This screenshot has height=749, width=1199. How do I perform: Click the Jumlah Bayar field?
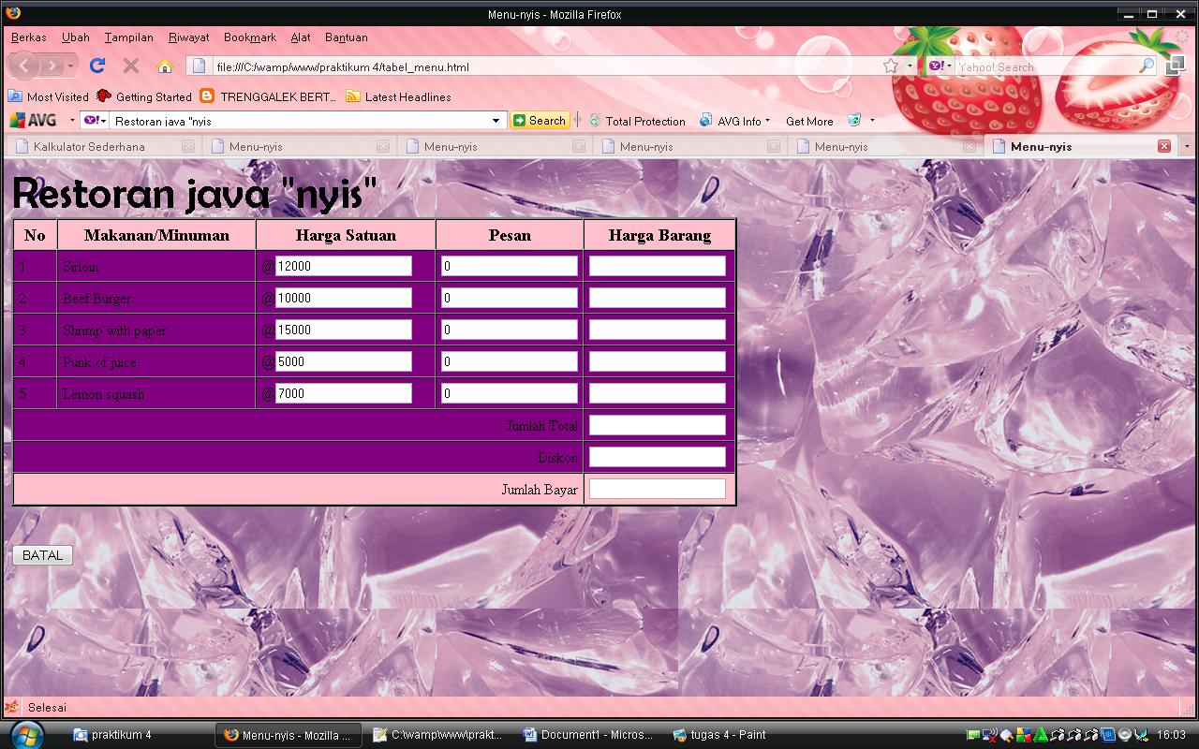pyautogui.click(x=658, y=489)
